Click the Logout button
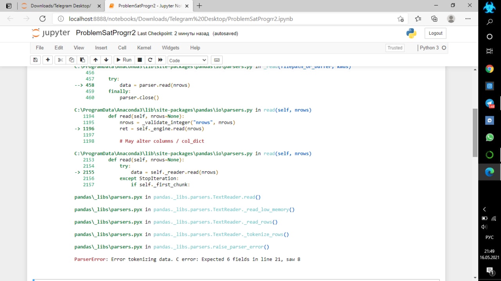The height and width of the screenshot is (281, 501). [435, 33]
